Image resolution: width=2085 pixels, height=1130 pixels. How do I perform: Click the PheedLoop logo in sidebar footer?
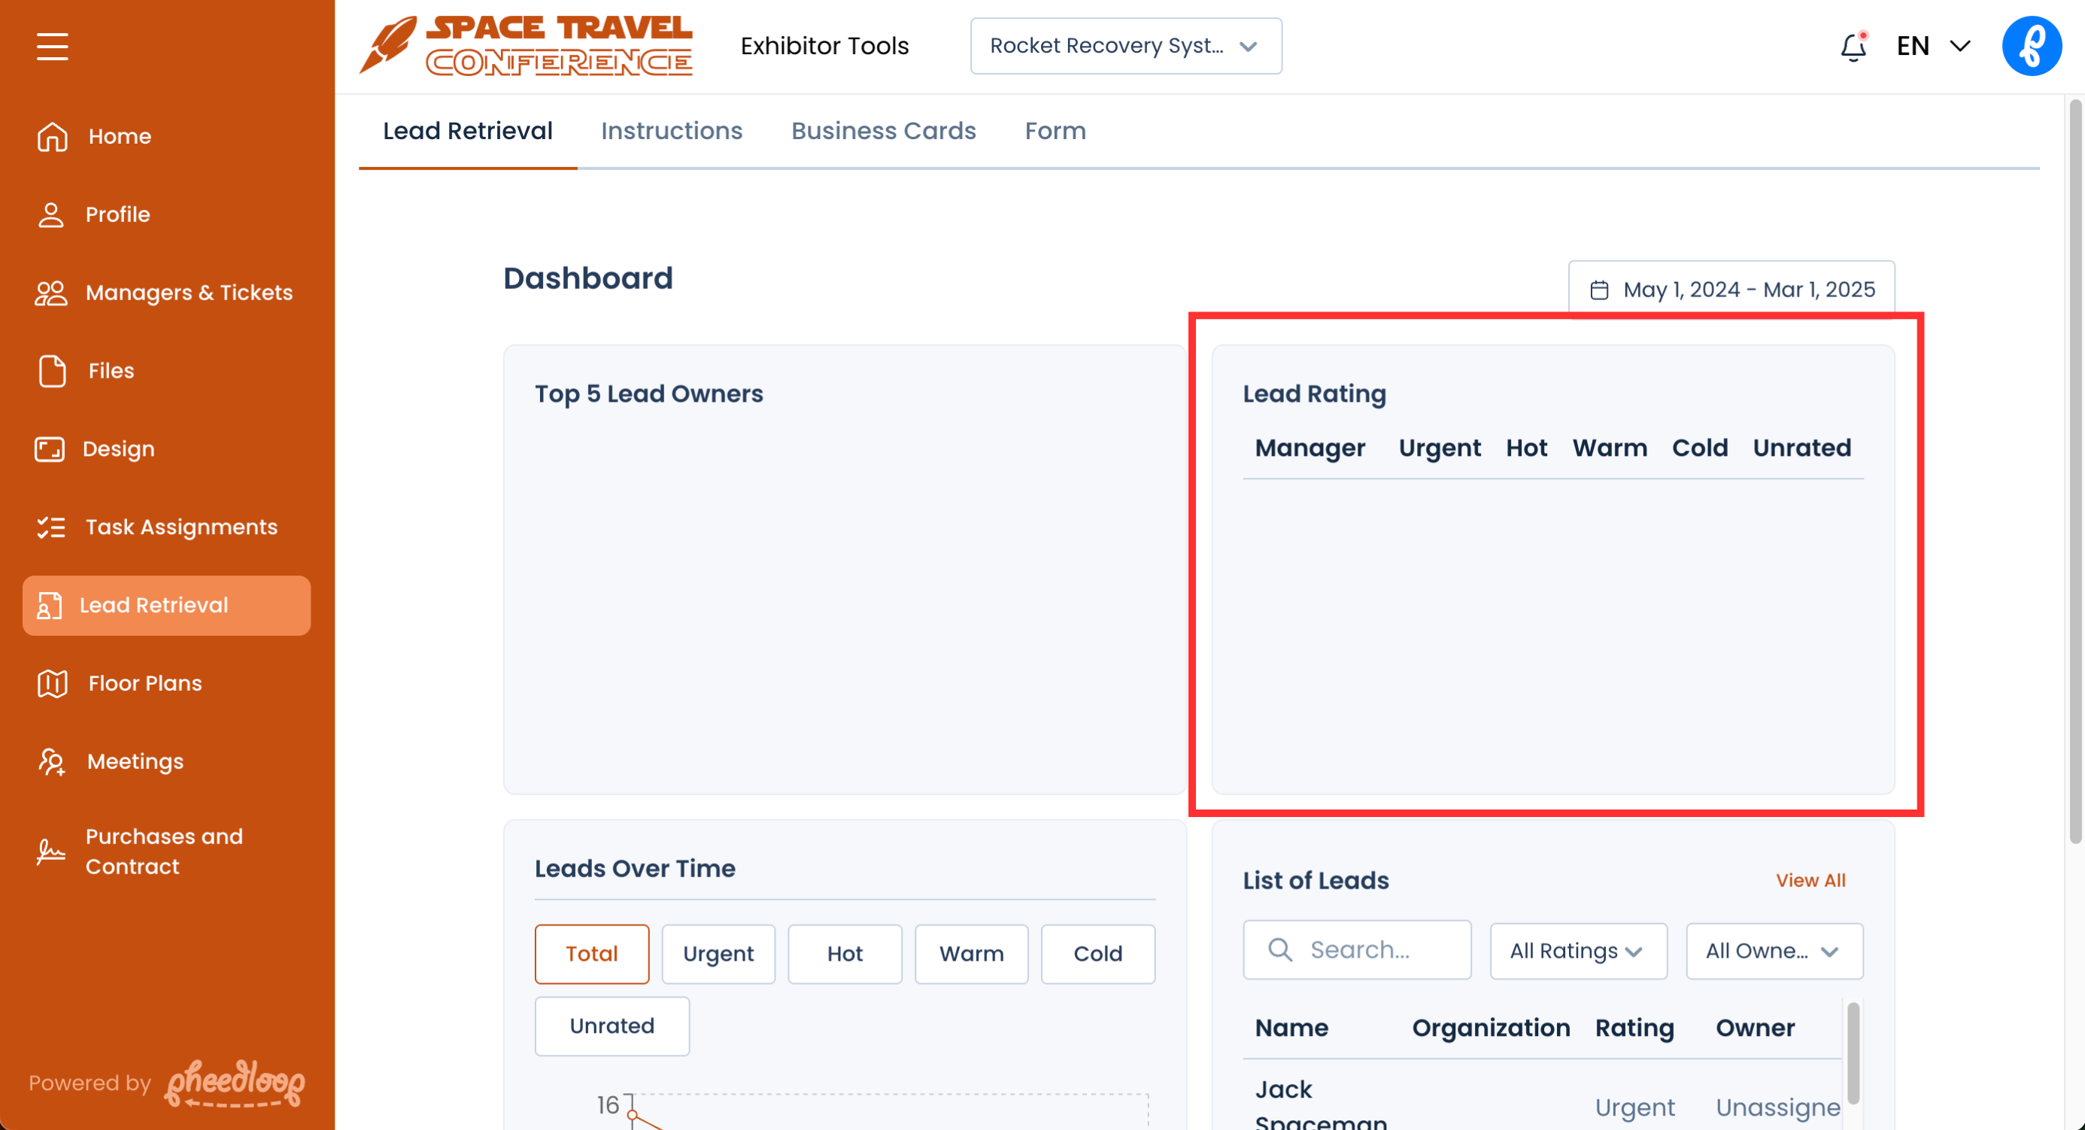point(235,1083)
